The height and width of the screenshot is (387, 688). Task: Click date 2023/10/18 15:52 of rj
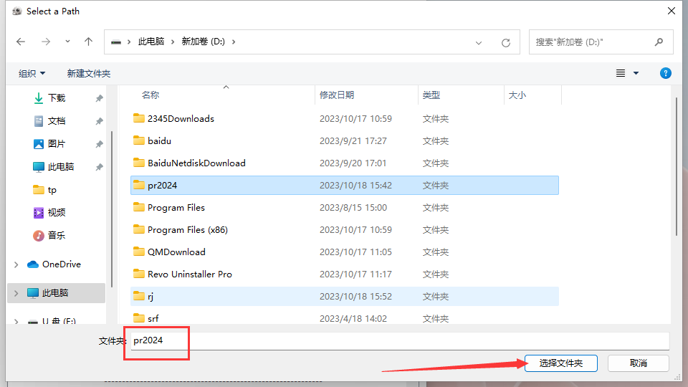tap(355, 297)
